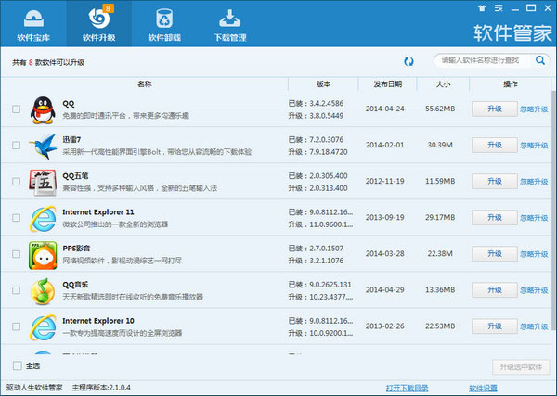Select the 迅雷7 name text

pos(71,140)
